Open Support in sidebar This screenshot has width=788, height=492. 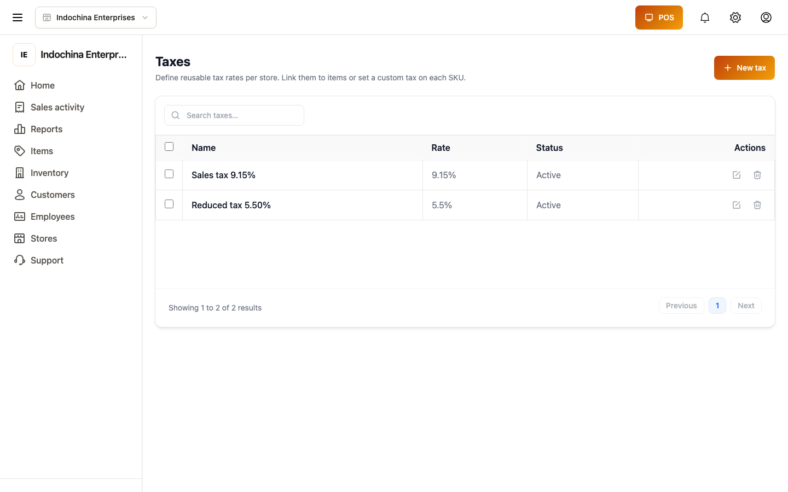[x=71, y=260]
